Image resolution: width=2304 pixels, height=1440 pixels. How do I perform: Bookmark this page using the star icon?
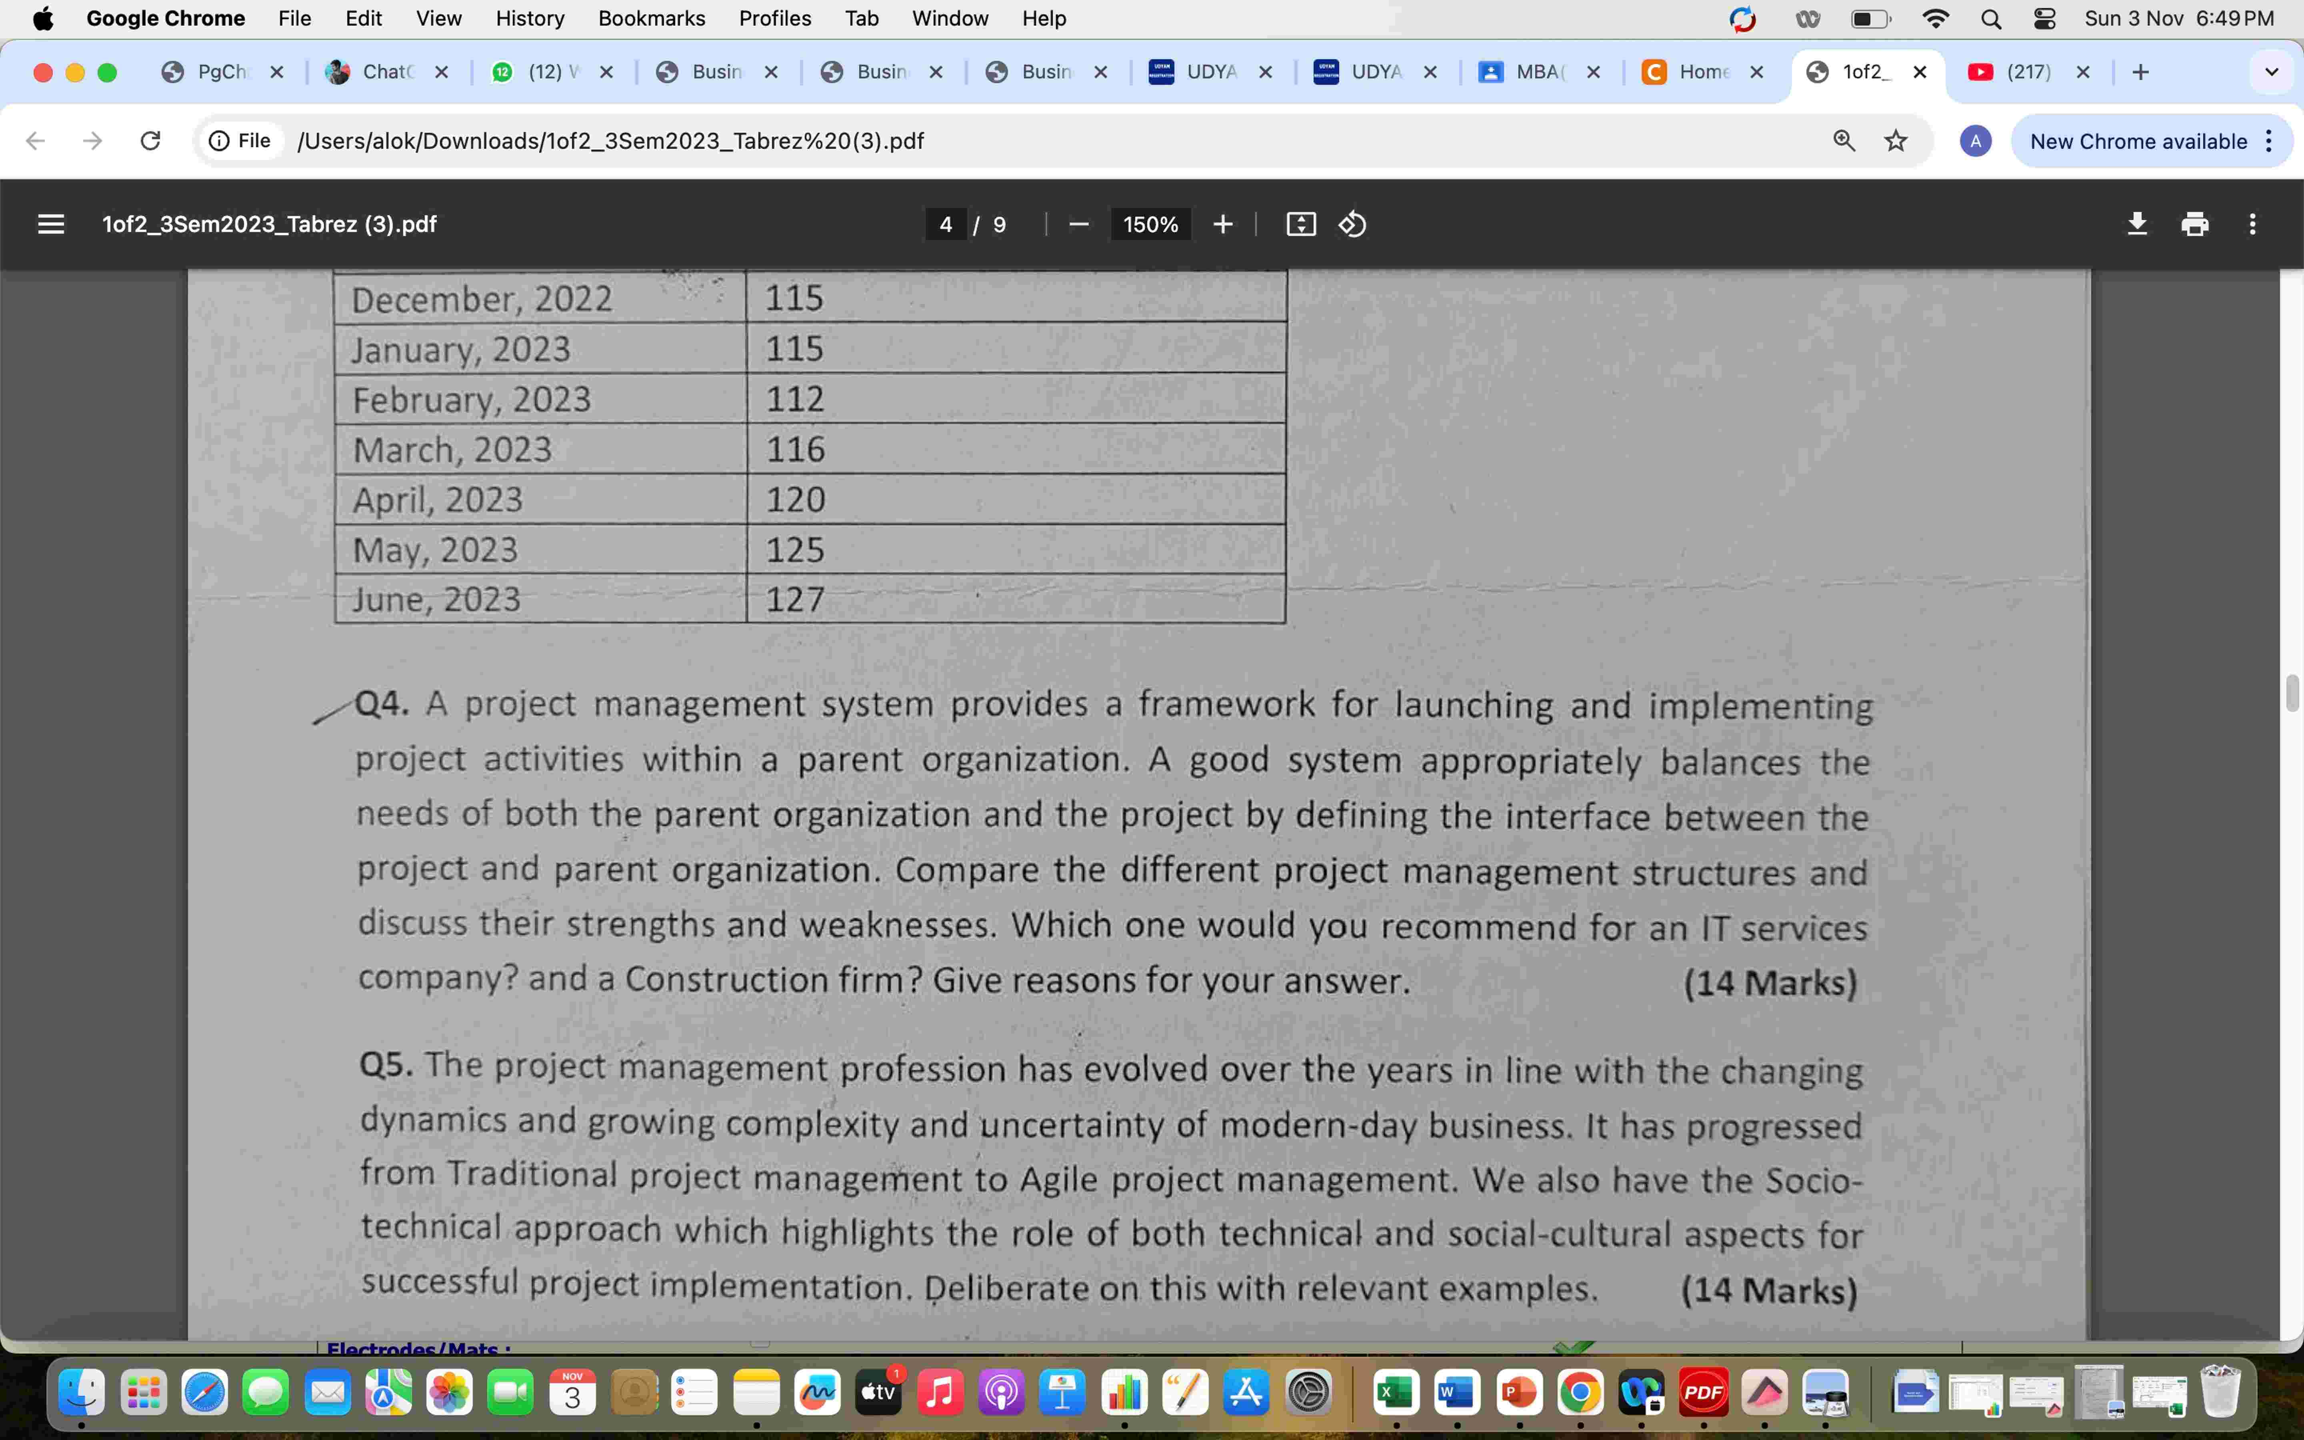(1896, 140)
